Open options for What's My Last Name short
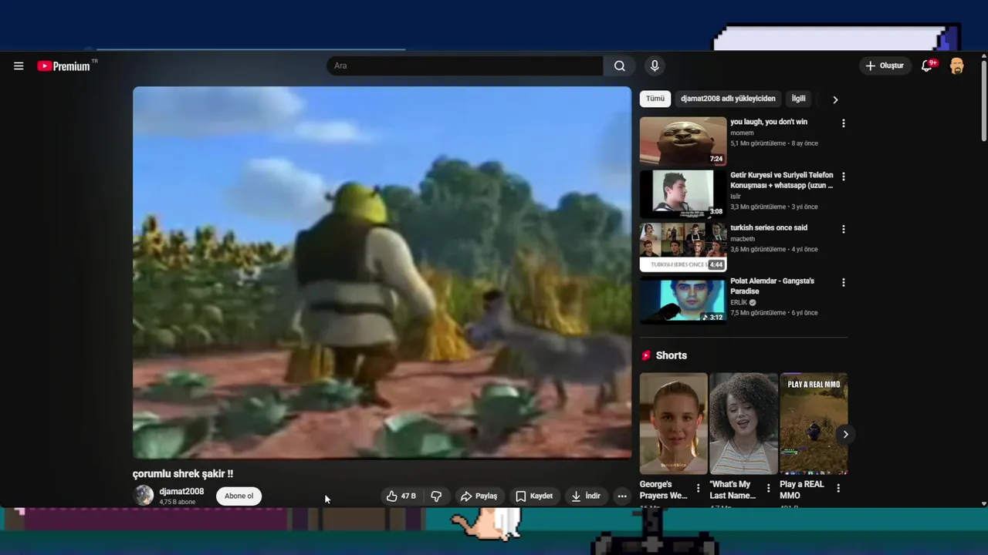 click(768, 488)
